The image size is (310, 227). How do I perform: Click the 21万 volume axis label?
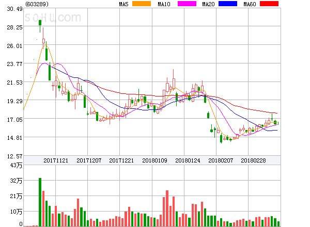tap(16, 196)
